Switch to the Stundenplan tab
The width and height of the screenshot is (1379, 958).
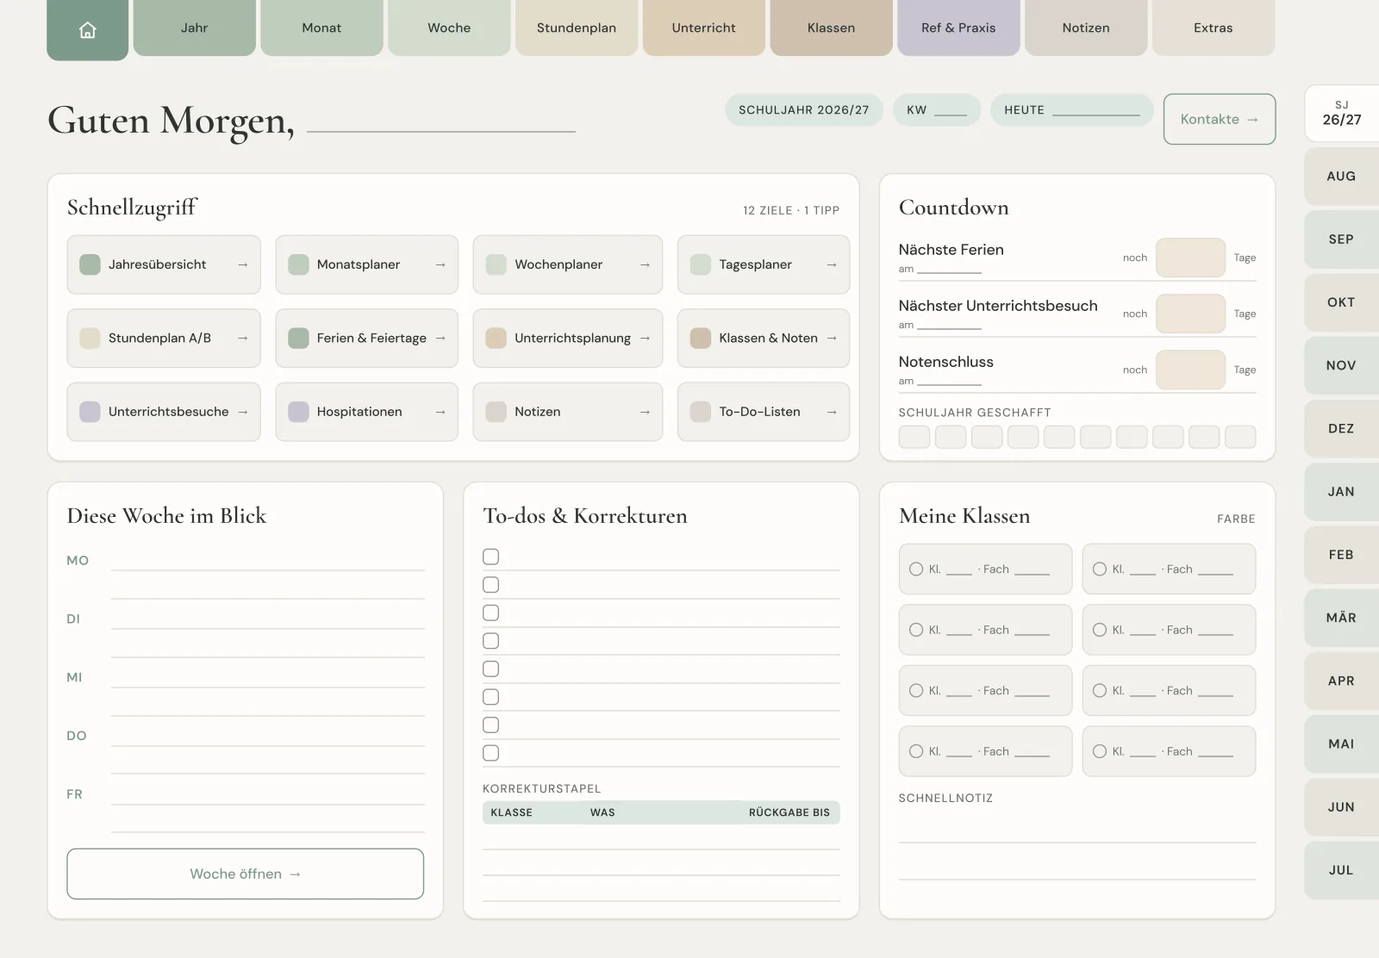(x=577, y=28)
